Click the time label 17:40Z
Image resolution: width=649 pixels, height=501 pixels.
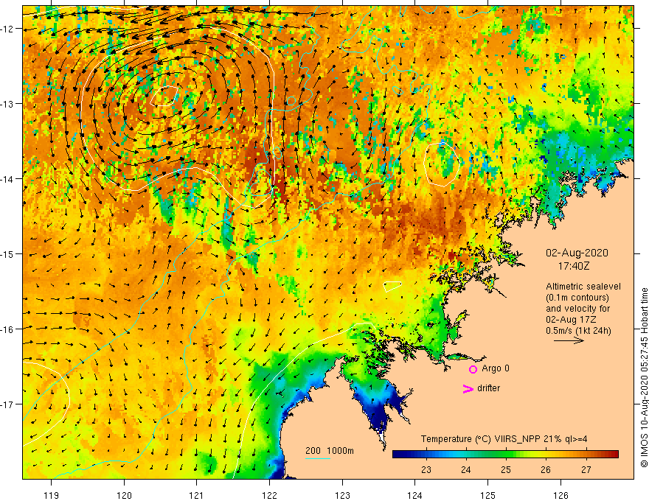coord(573,266)
